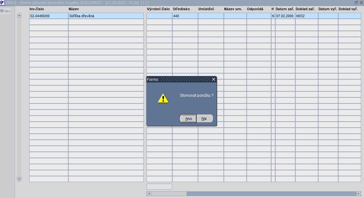This screenshot has width=364, height=198.
Task: Click the 'Středisko' column header
Action: click(181, 9)
